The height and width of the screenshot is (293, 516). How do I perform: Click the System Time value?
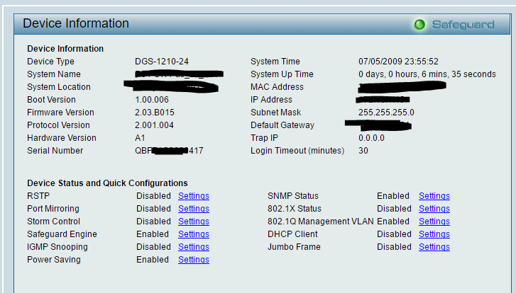point(398,62)
